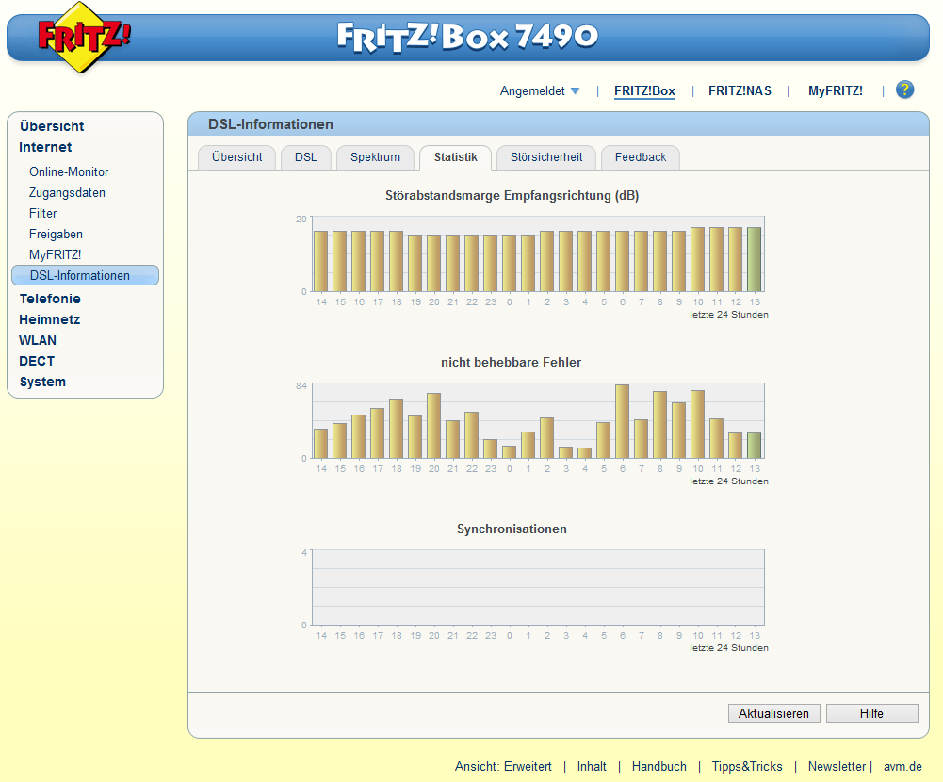Click green hour 13 bar in Fehler chart
The image size is (943, 782).
point(755,446)
